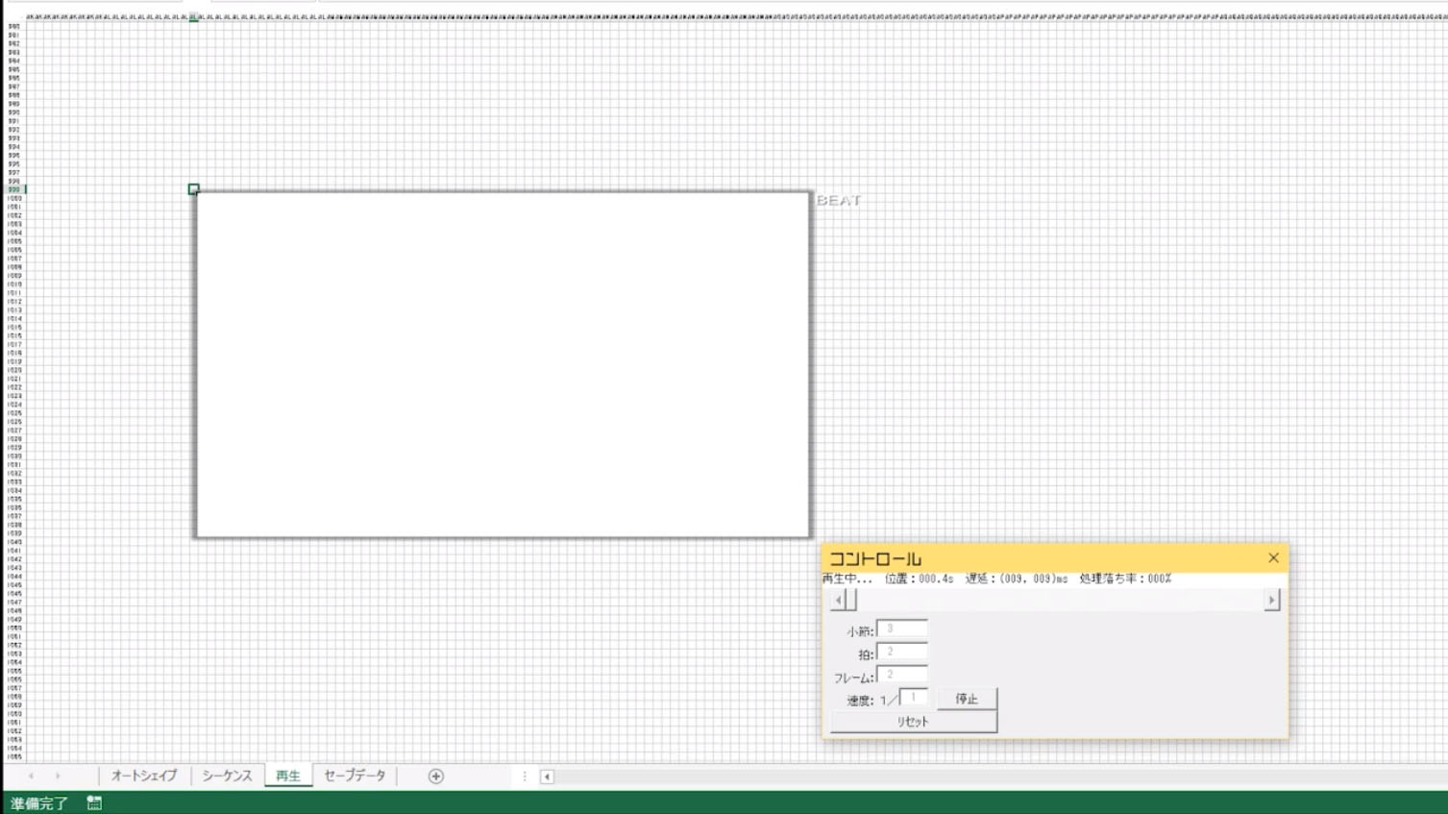Click the playback position slider's right arrow

pyautogui.click(x=1272, y=600)
